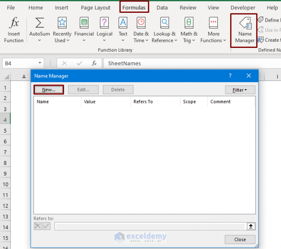This screenshot has height=249, width=281.
Task: Expand the Text dropdown chevron
Action: 123,41
